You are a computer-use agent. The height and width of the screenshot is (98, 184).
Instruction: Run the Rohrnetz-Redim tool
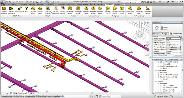(x=100, y=10)
